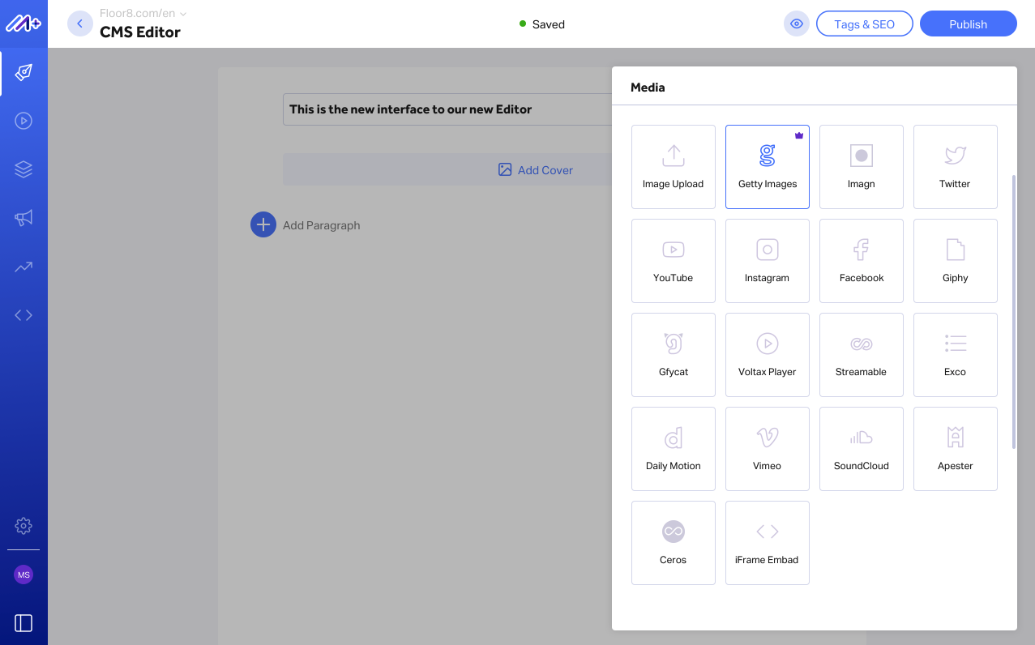Choose the YouTube embed tile
This screenshot has width=1035, height=645.
click(x=673, y=261)
